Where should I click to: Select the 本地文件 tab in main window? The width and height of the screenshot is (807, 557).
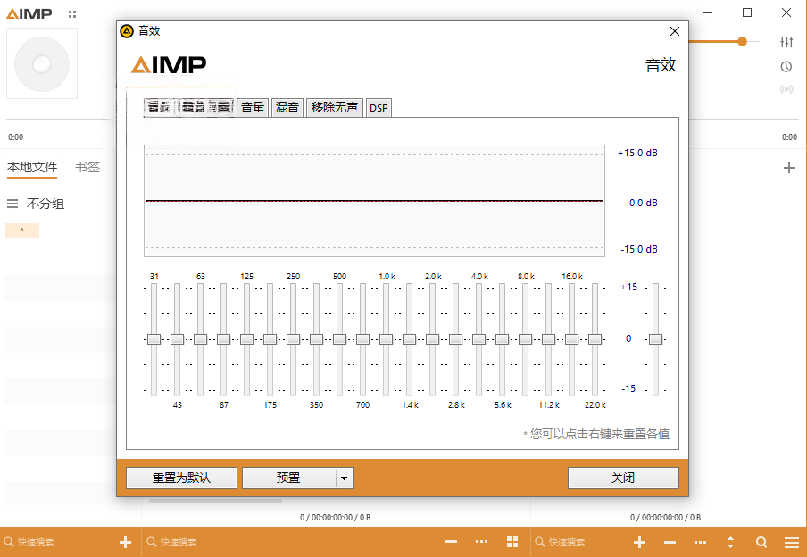tap(32, 167)
